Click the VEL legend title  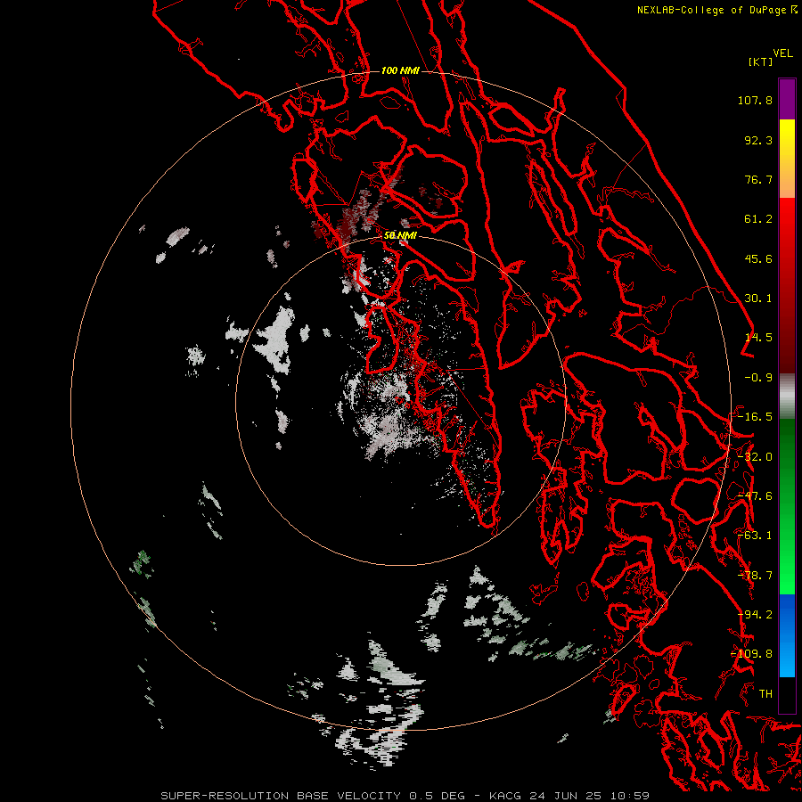tap(782, 53)
